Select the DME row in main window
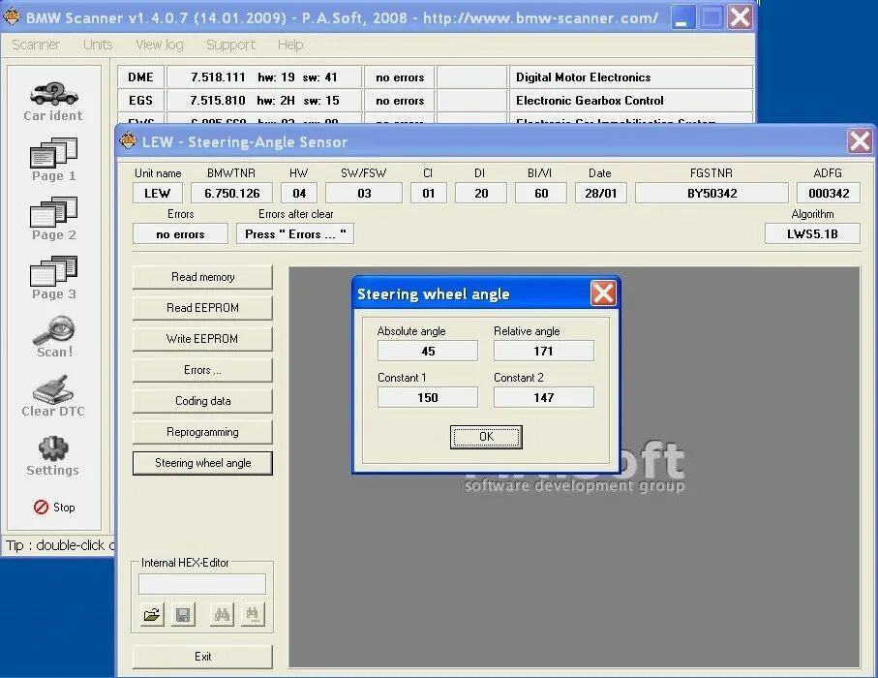This screenshot has height=678, width=878. 435,77
